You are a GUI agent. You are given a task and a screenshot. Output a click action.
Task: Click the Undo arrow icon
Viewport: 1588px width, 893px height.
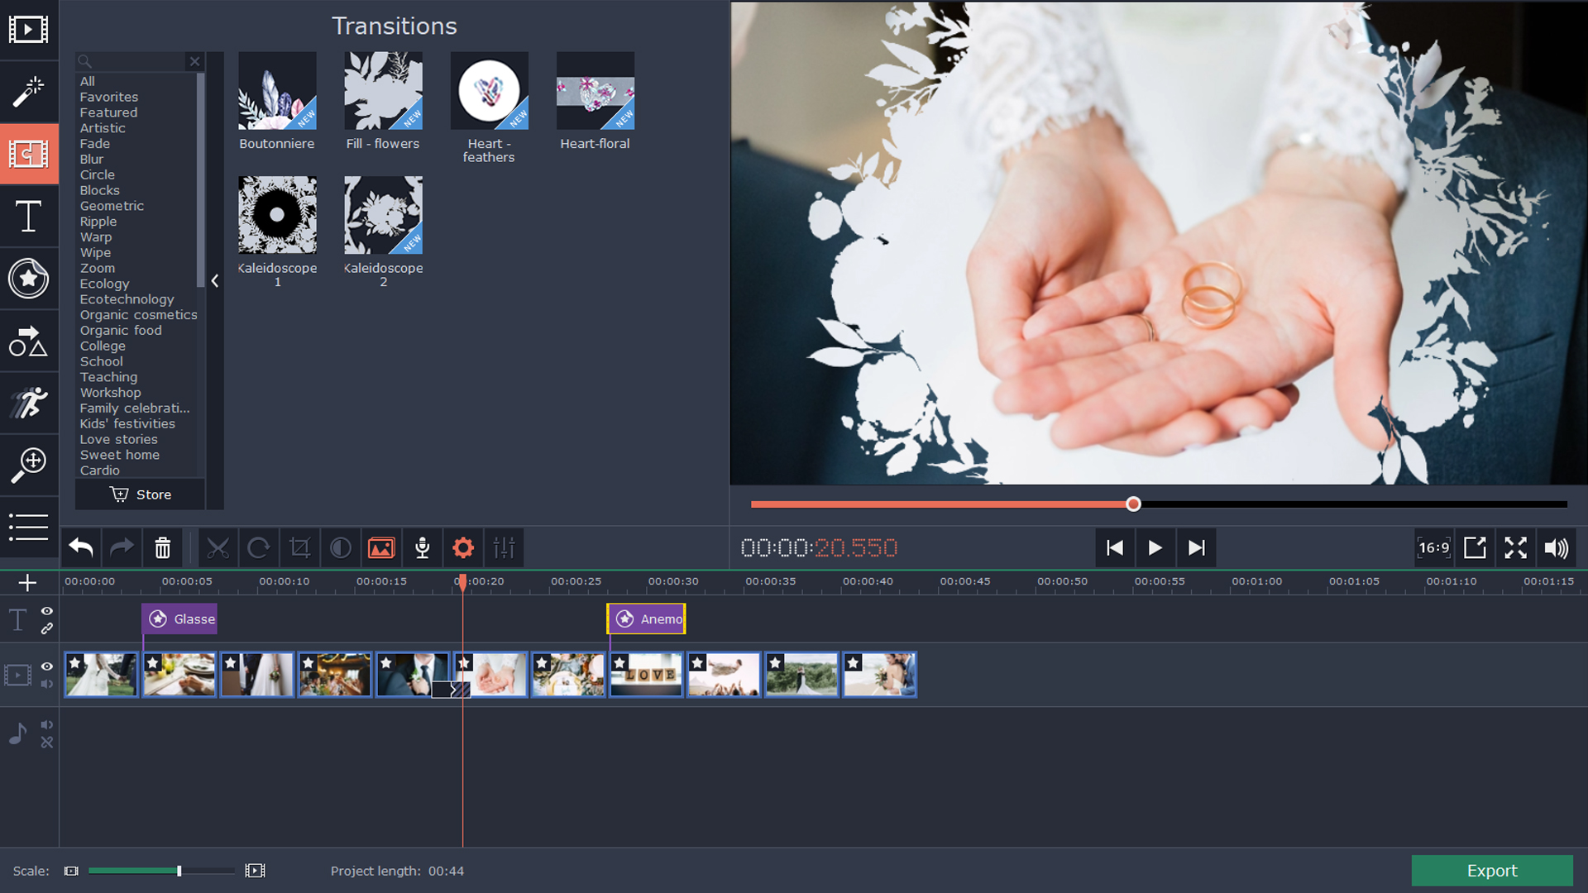pos(79,547)
